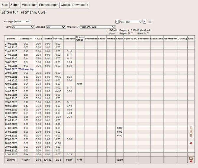Open the hamburger menu icon
This screenshot has width=198, height=168.
[150, 22]
